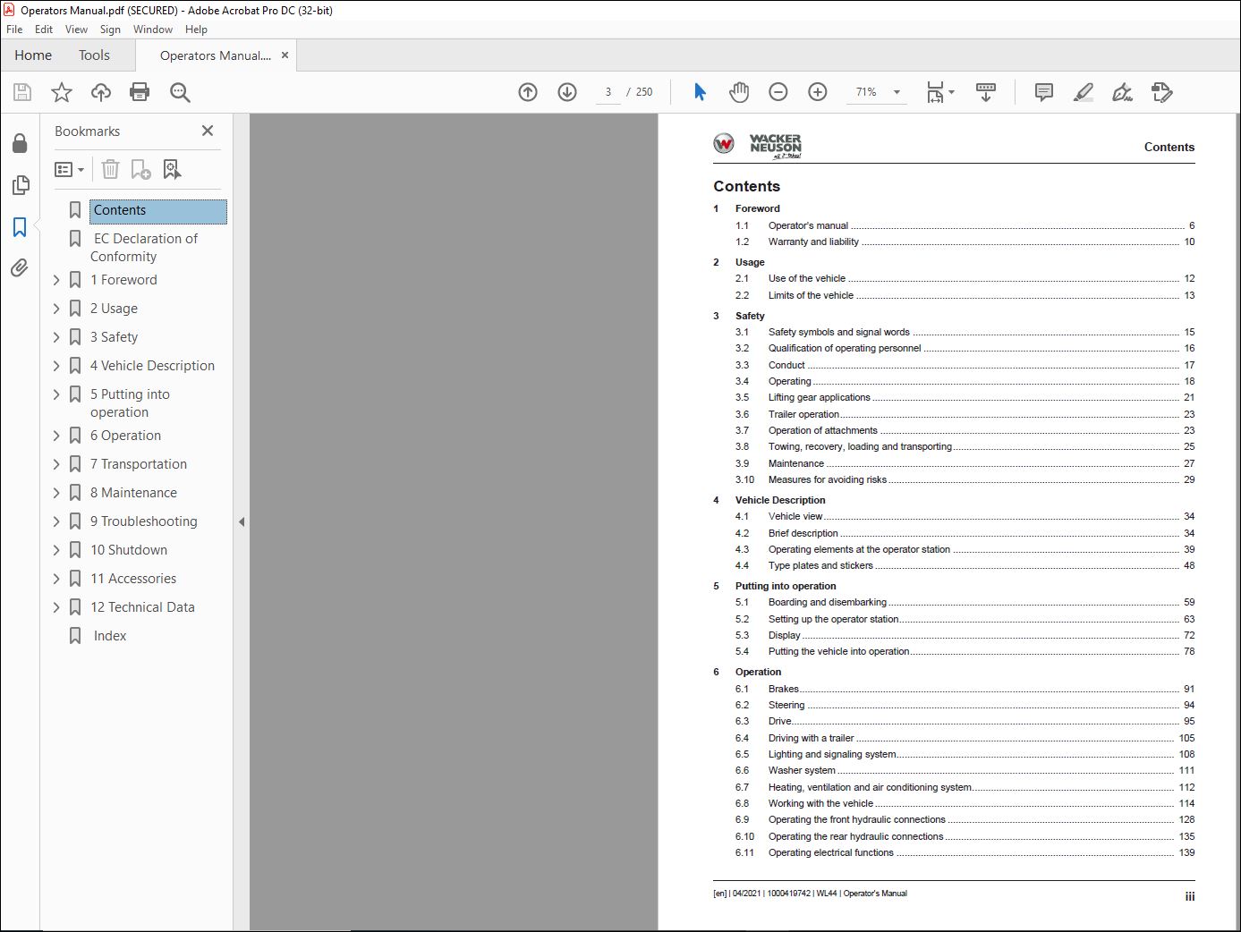
Task: Open the Attachments paperclip panel
Action: click(x=20, y=267)
